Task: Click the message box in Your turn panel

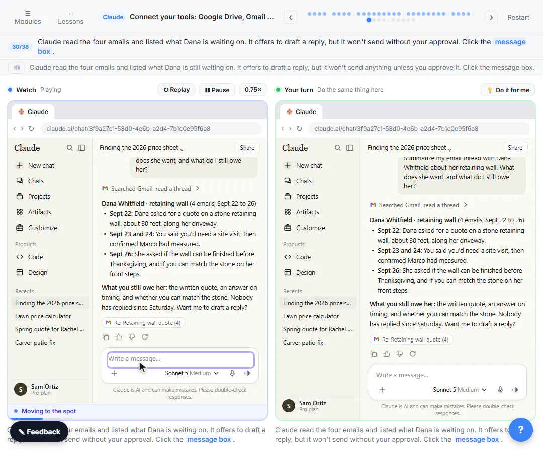Action: [447, 375]
